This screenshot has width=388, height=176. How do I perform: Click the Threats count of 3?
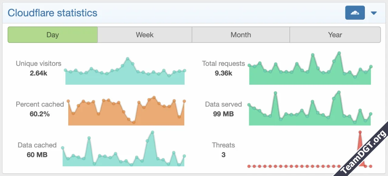pyautogui.click(x=223, y=155)
